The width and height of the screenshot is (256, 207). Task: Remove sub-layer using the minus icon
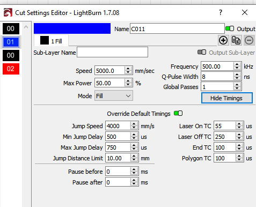click(249, 40)
